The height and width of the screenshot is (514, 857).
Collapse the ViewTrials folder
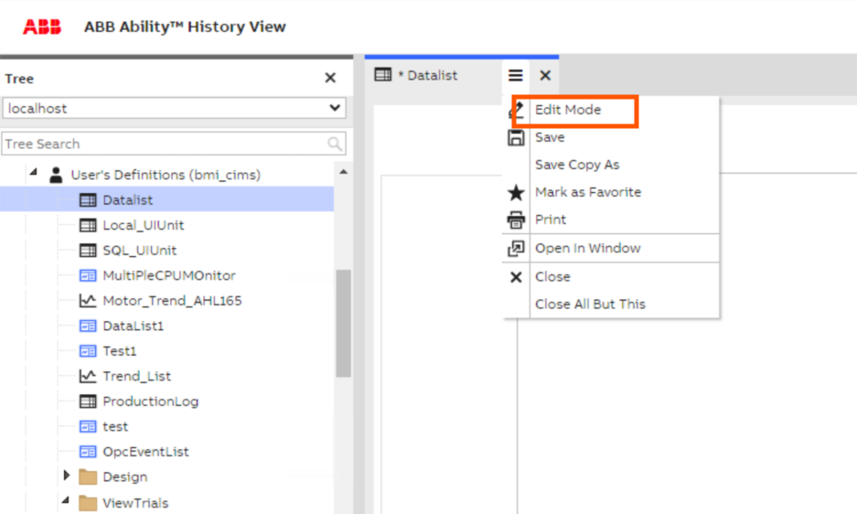pos(66,499)
